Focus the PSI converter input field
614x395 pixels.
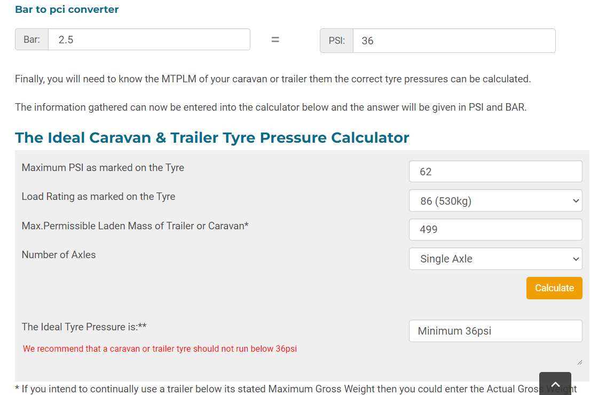[x=454, y=41]
